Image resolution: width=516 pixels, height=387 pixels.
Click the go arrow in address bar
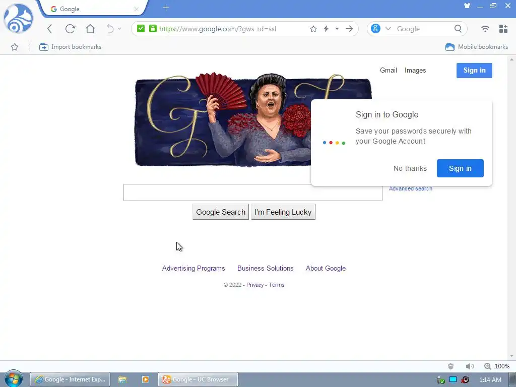click(x=349, y=29)
